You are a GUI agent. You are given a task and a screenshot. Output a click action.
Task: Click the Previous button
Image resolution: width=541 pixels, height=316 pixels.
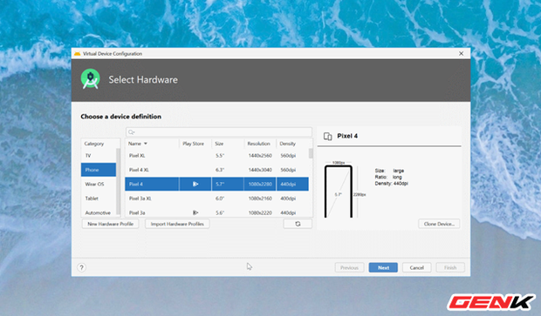pyautogui.click(x=350, y=267)
